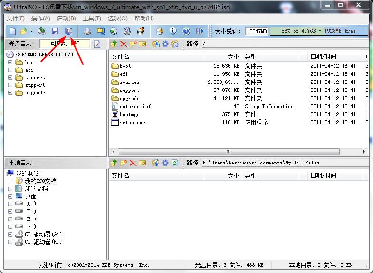Screen dimensions: 373x273
Task: Expand the CD 驱动器(G:) node
Action: pos(10,234)
